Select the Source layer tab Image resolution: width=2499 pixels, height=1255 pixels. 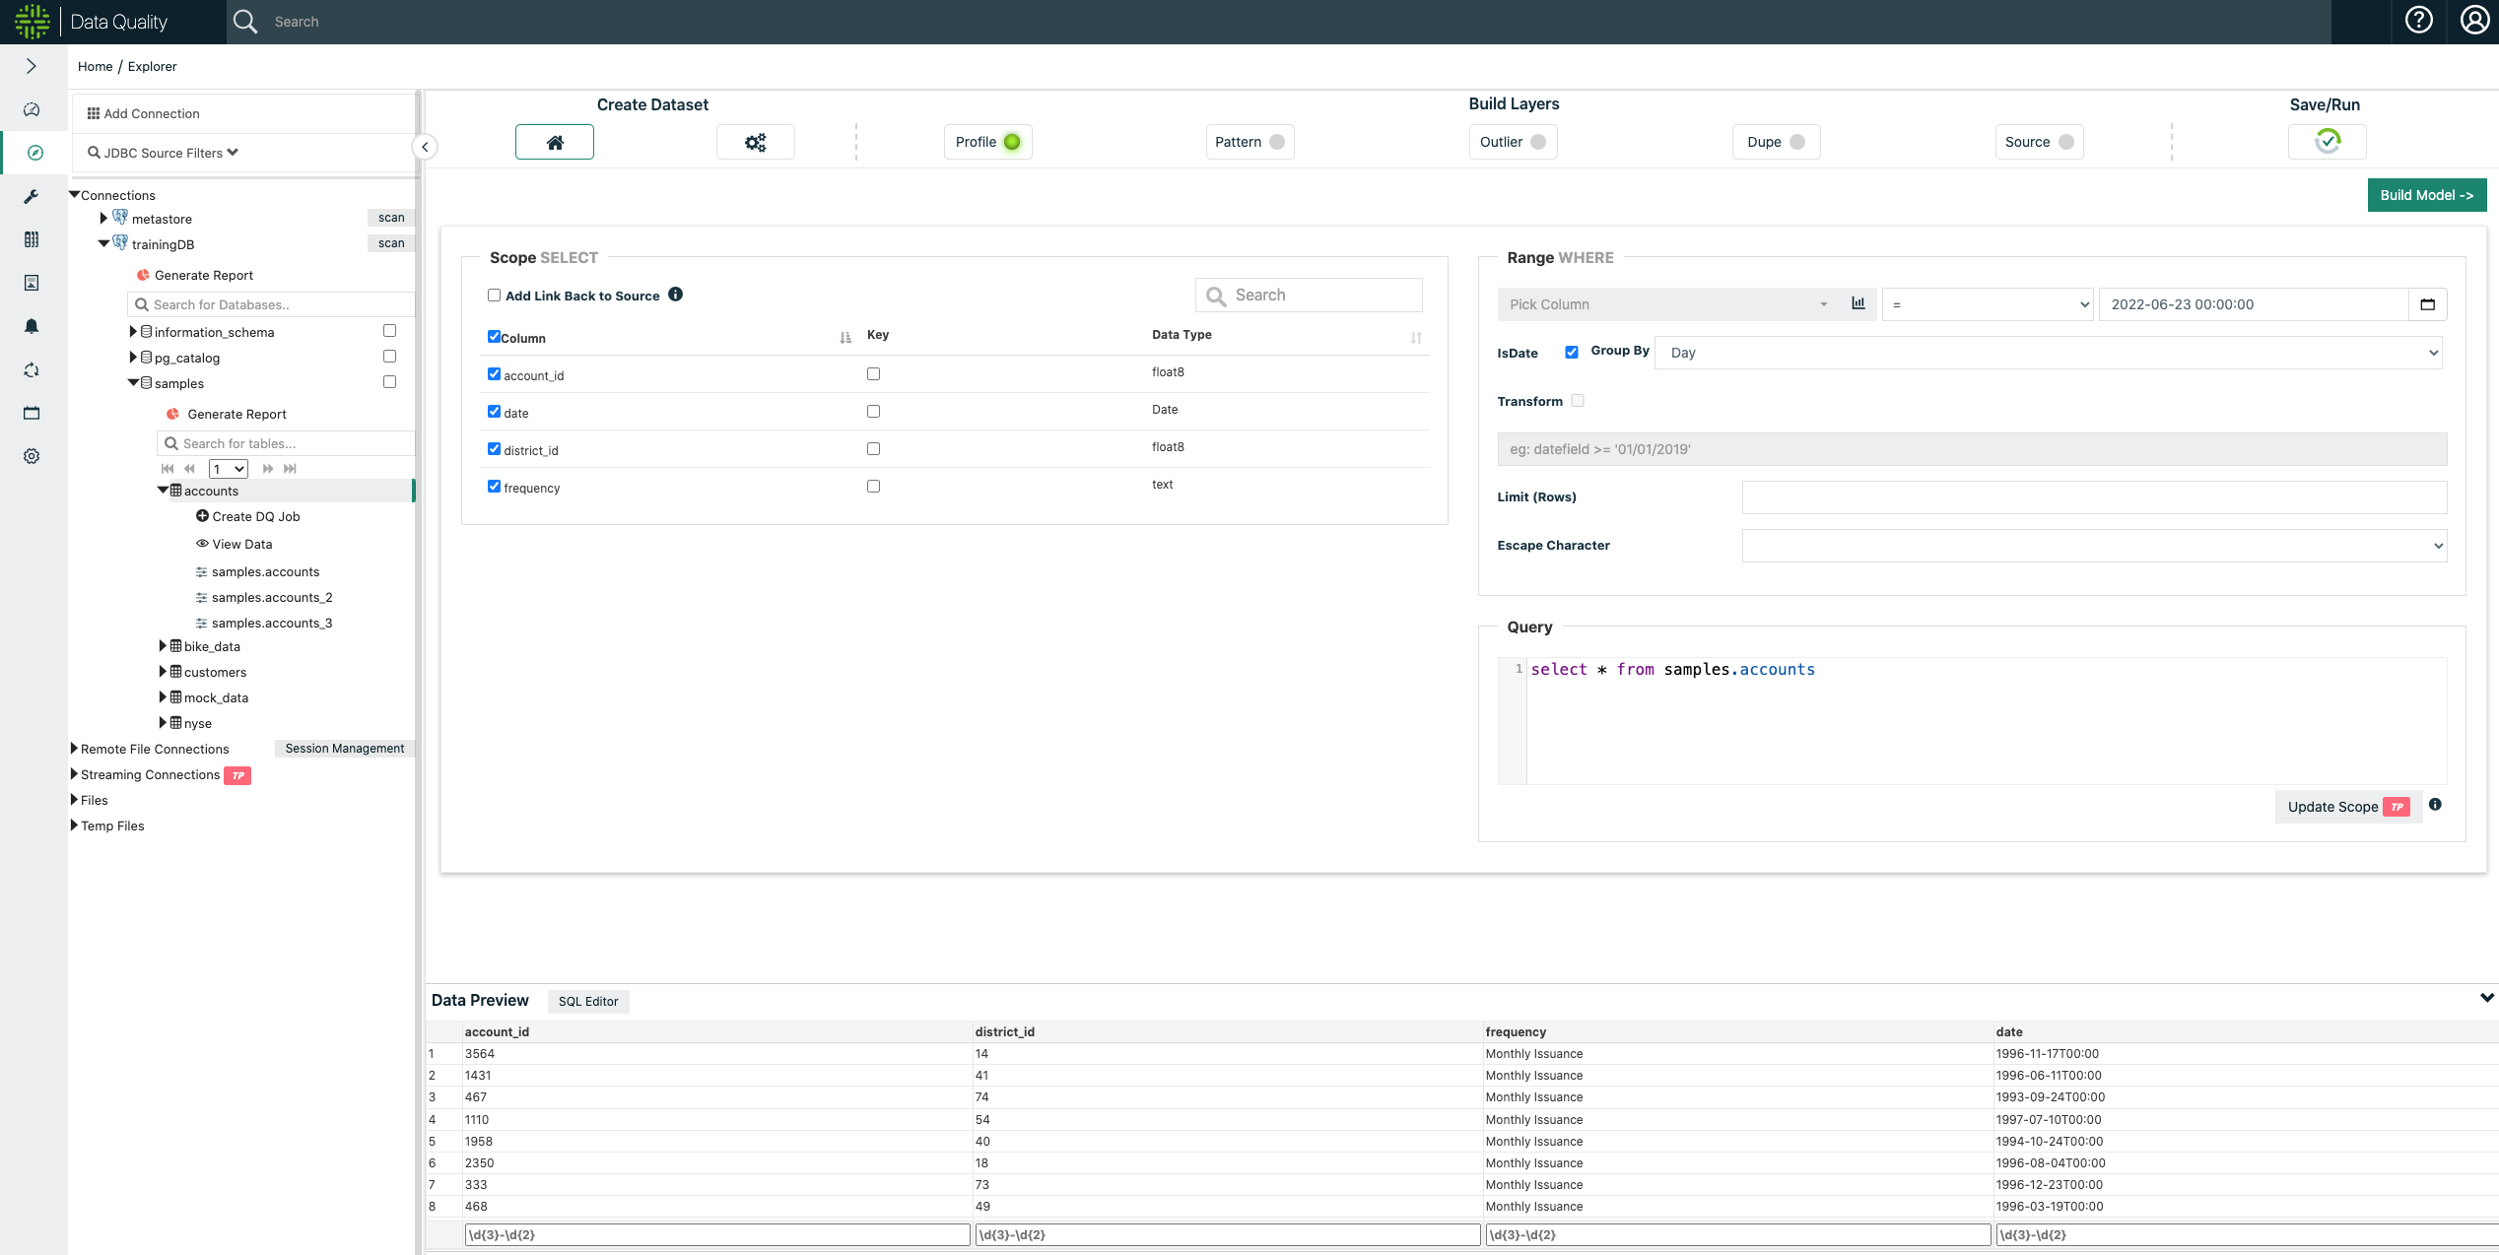[x=2039, y=142]
